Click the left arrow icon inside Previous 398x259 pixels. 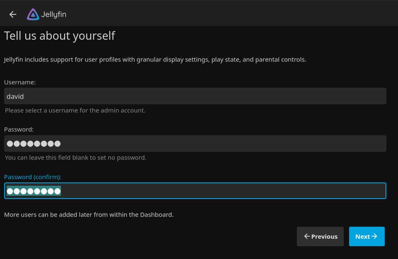307,236
